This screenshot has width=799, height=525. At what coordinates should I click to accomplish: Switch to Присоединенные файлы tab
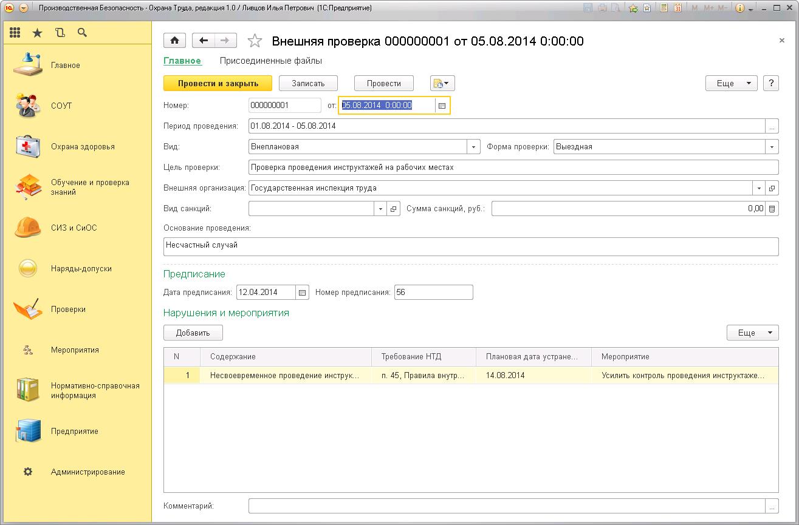(x=270, y=61)
